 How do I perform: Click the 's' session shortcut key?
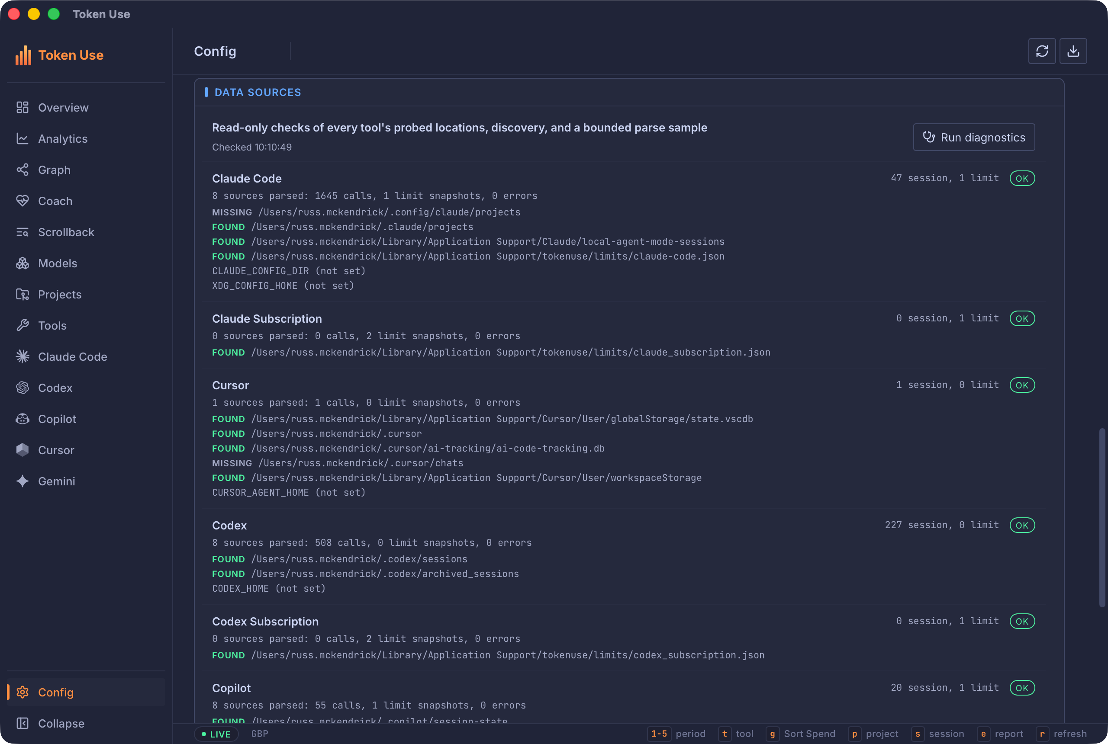click(917, 734)
